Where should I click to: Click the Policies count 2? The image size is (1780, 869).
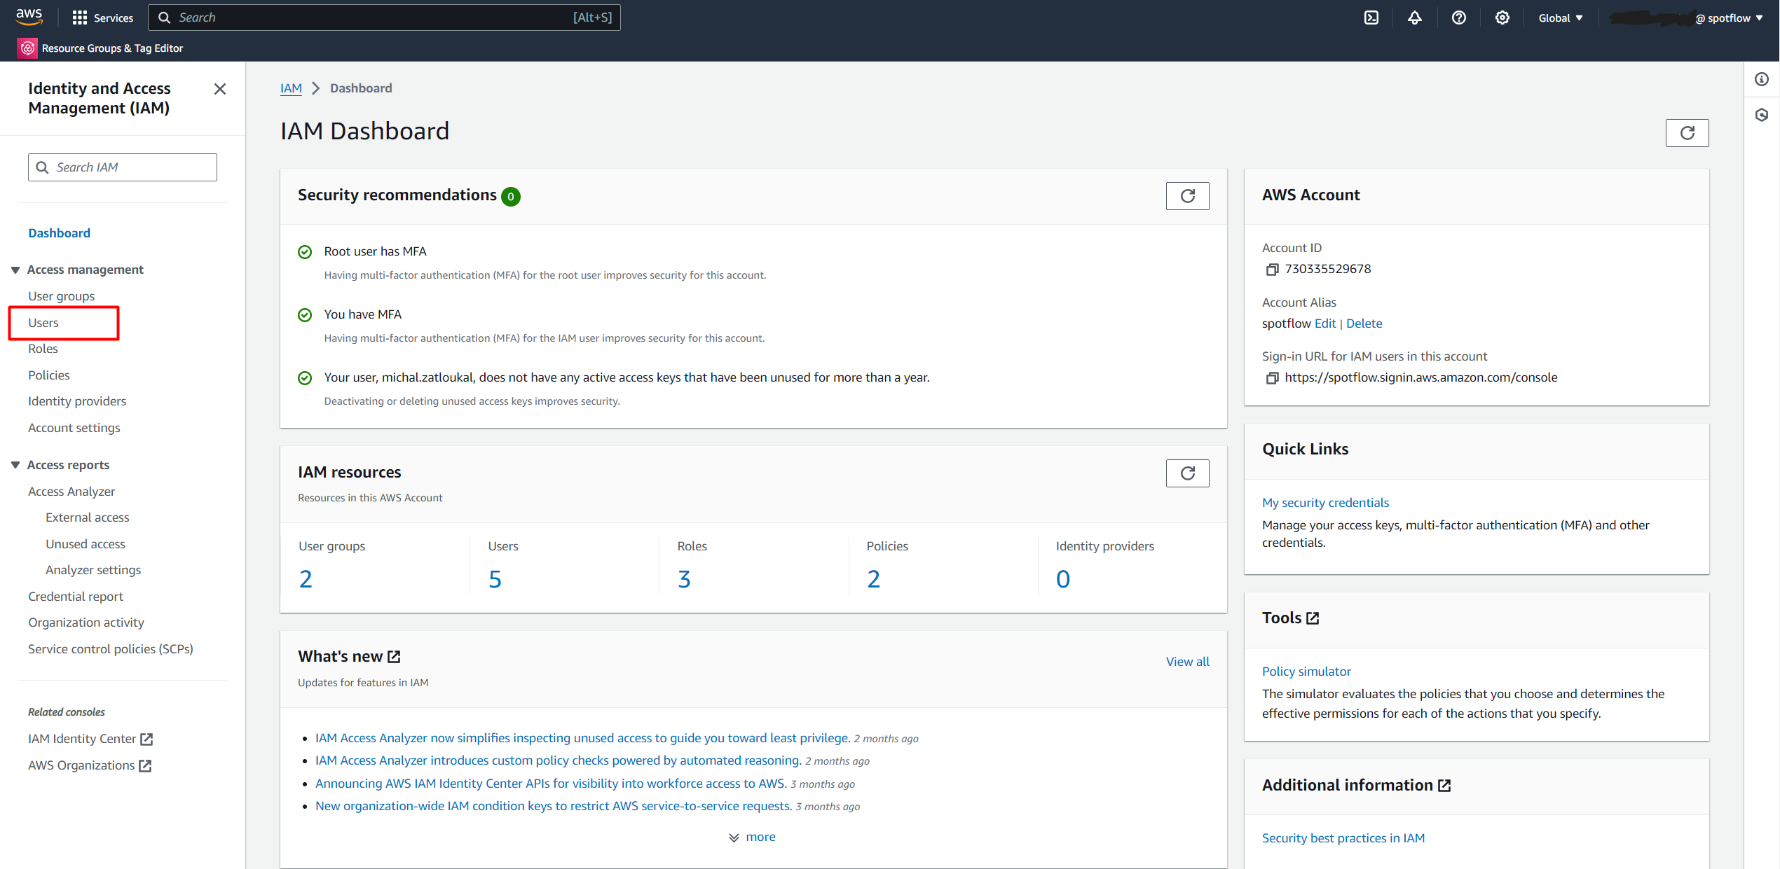point(873,579)
